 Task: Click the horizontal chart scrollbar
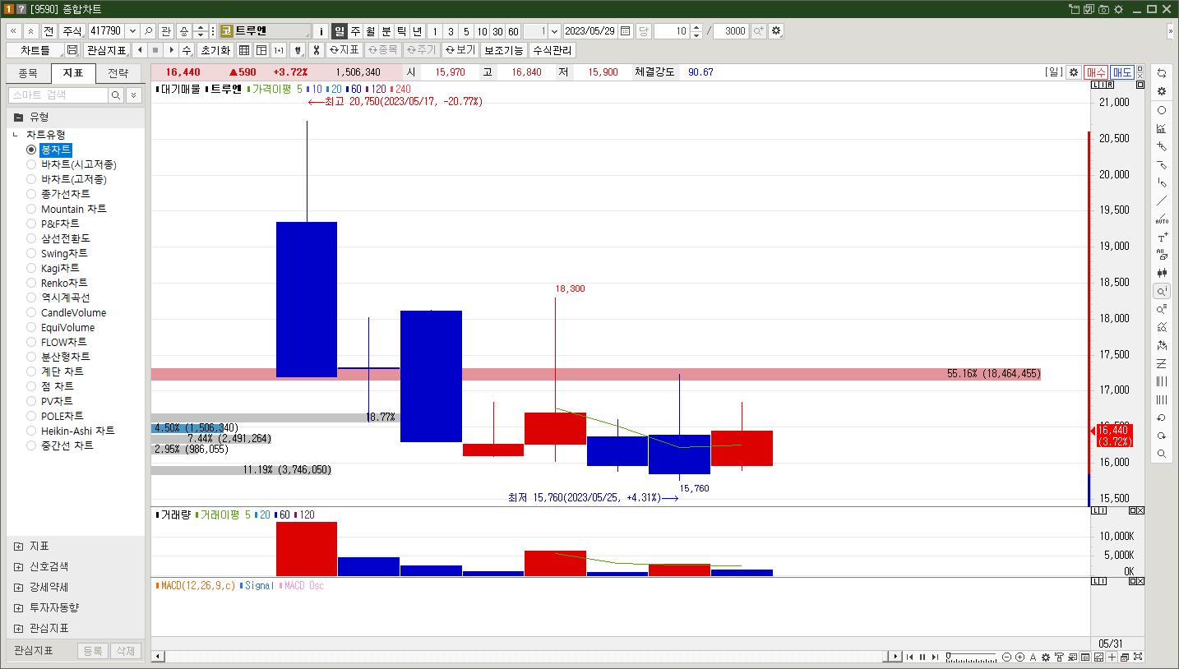click(526, 657)
